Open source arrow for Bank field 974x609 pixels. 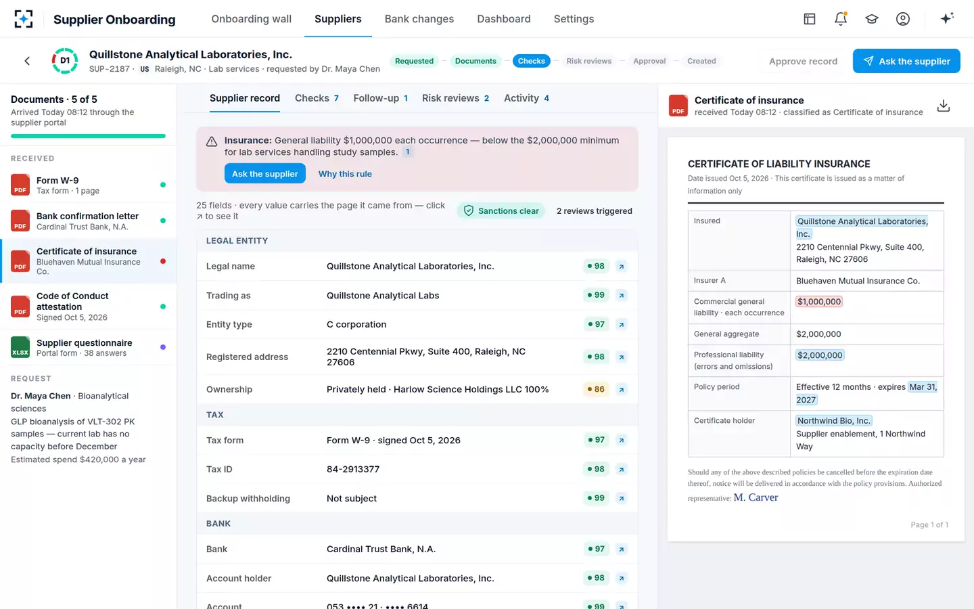[x=622, y=549]
